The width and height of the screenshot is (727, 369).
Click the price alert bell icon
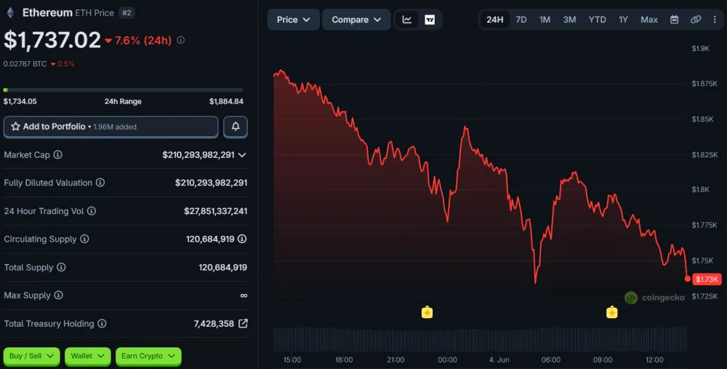coord(236,127)
